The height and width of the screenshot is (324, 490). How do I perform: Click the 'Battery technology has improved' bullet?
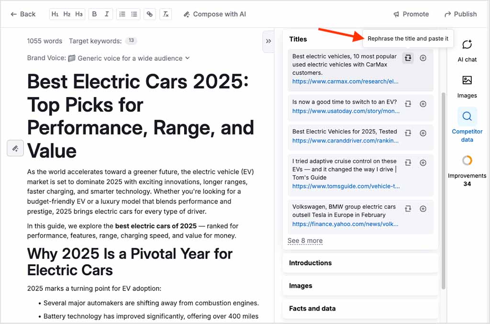coord(151,316)
